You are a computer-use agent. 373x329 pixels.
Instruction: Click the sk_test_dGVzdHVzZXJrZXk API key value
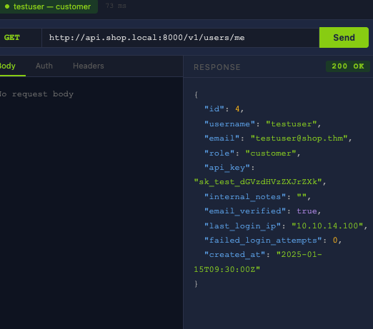pyautogui.click(x=258, y=182)
